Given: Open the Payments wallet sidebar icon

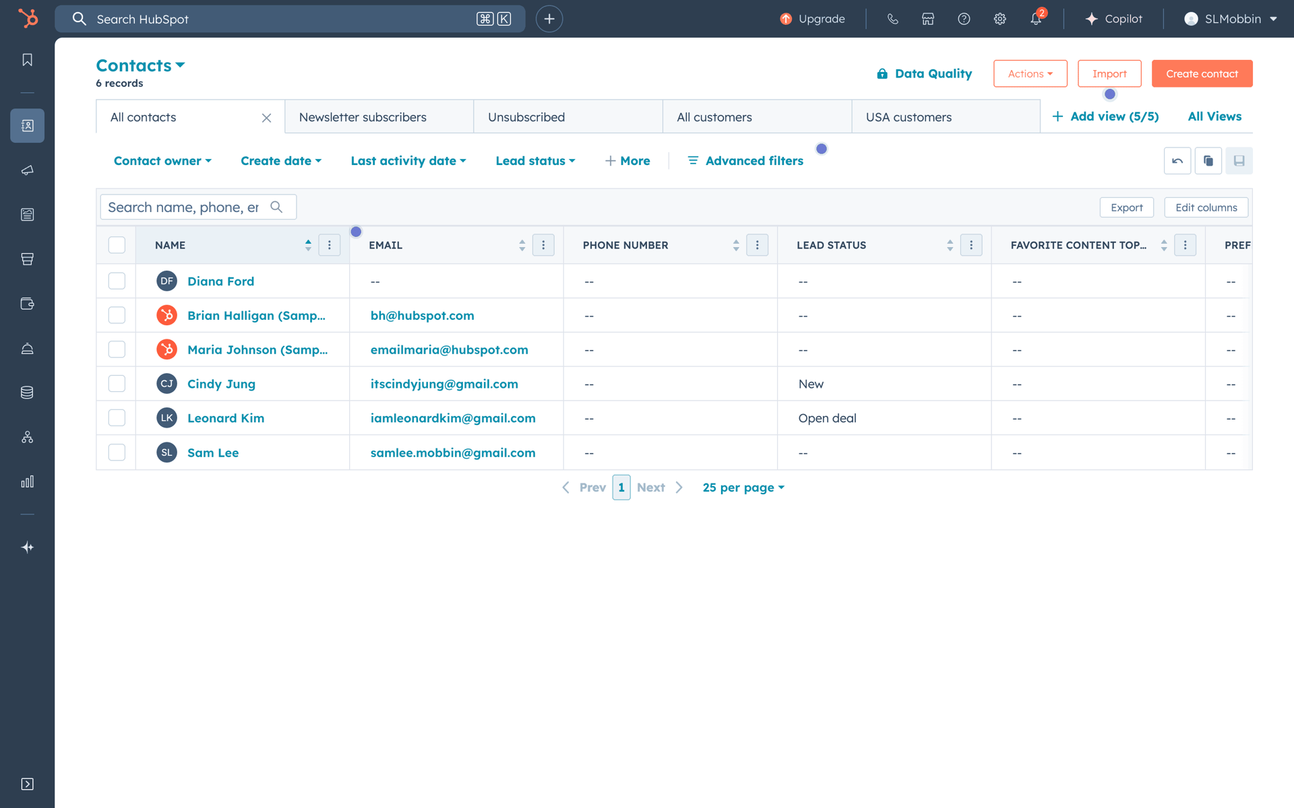Looking at the screenshot, I should [x=27, y=304].
